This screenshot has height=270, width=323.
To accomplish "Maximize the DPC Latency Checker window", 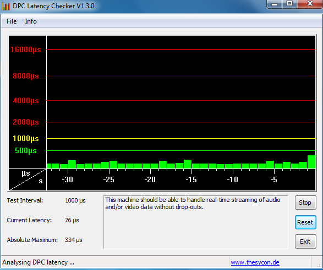I will (289, 4).
